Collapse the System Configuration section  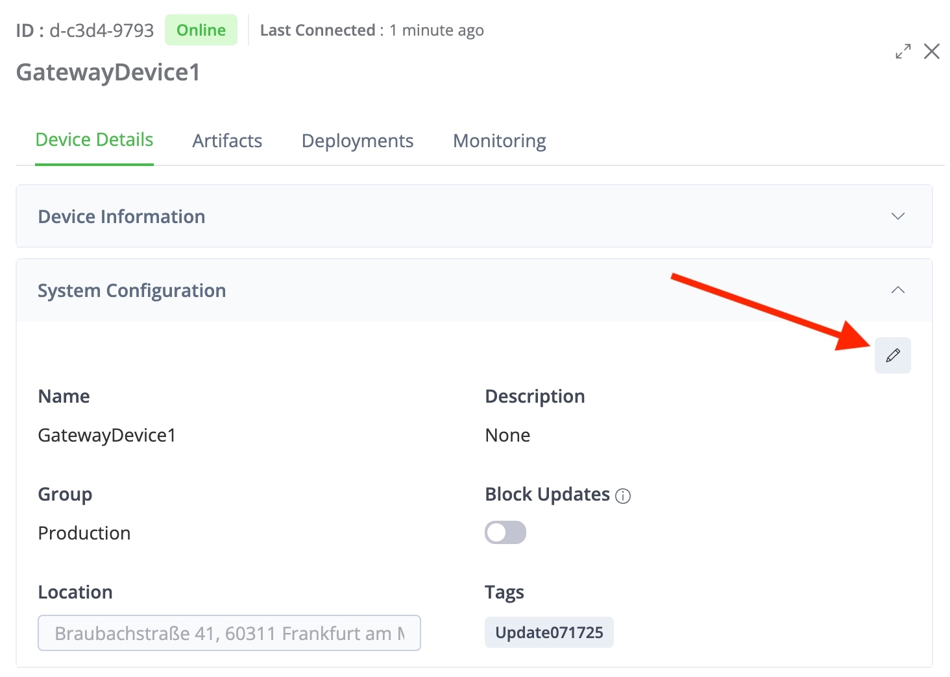(x=897, y=290)
